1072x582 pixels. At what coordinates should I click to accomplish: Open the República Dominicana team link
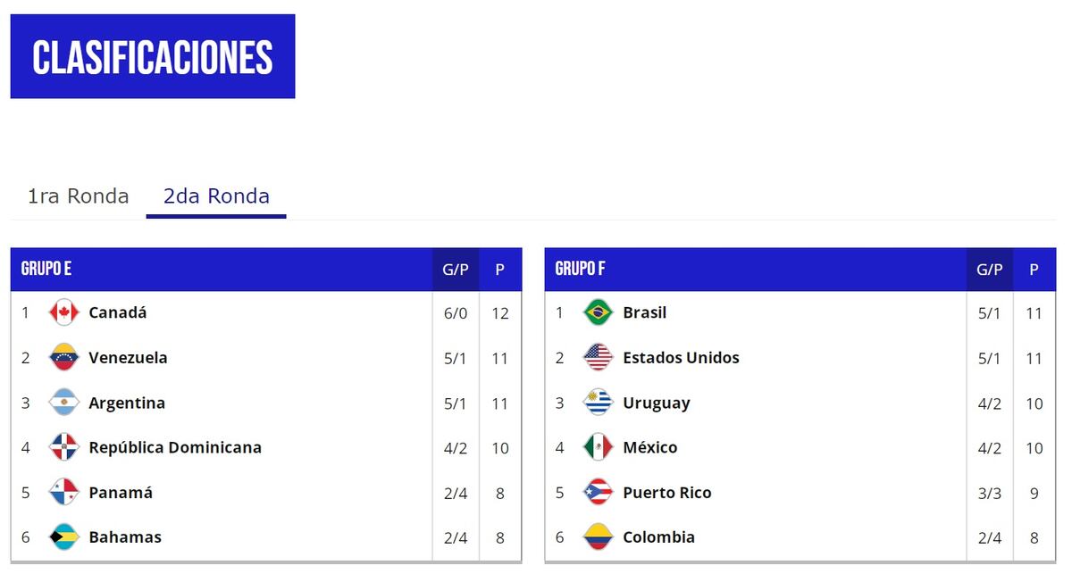175,447
